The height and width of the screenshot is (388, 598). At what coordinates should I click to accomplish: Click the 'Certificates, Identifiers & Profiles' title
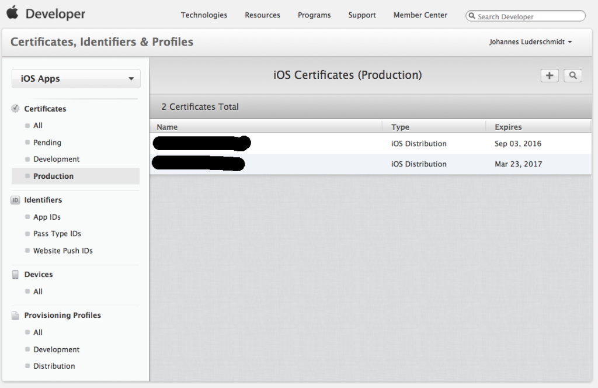[102, 42]
